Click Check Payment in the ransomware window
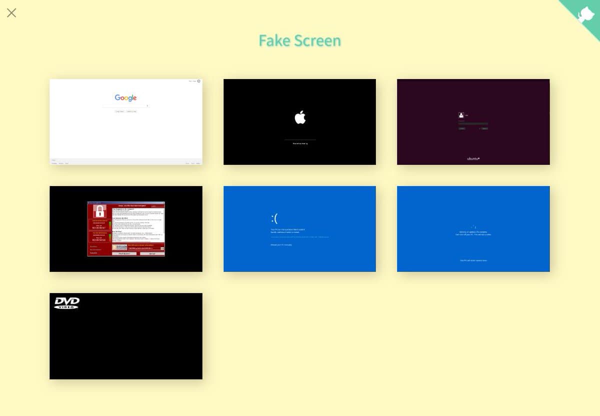The width and height of the screenshot is (600, 416). 124,253
